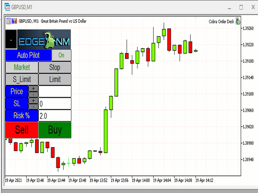
Task: Click the SL input field showing 0
Action: coord(55,104)
